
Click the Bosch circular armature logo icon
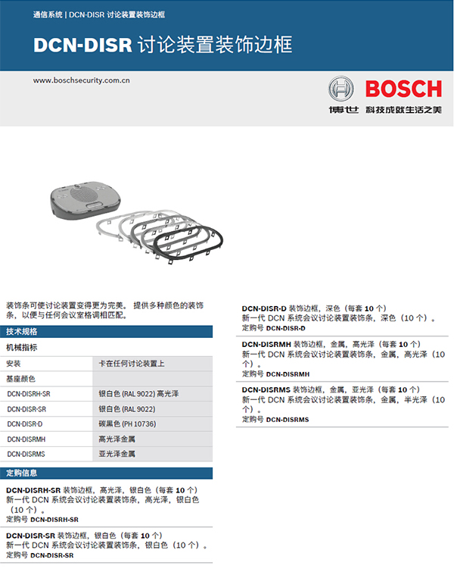pos(340,89)
